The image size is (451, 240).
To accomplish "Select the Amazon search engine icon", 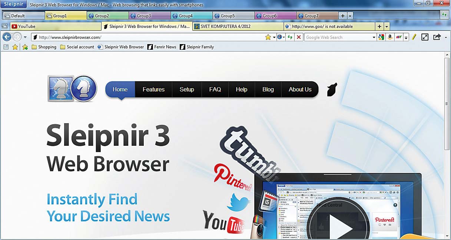I will pyautogui.click(x=390, y=37).
